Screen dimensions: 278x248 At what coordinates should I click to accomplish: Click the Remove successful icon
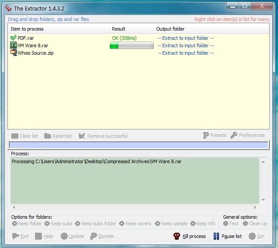82,136
